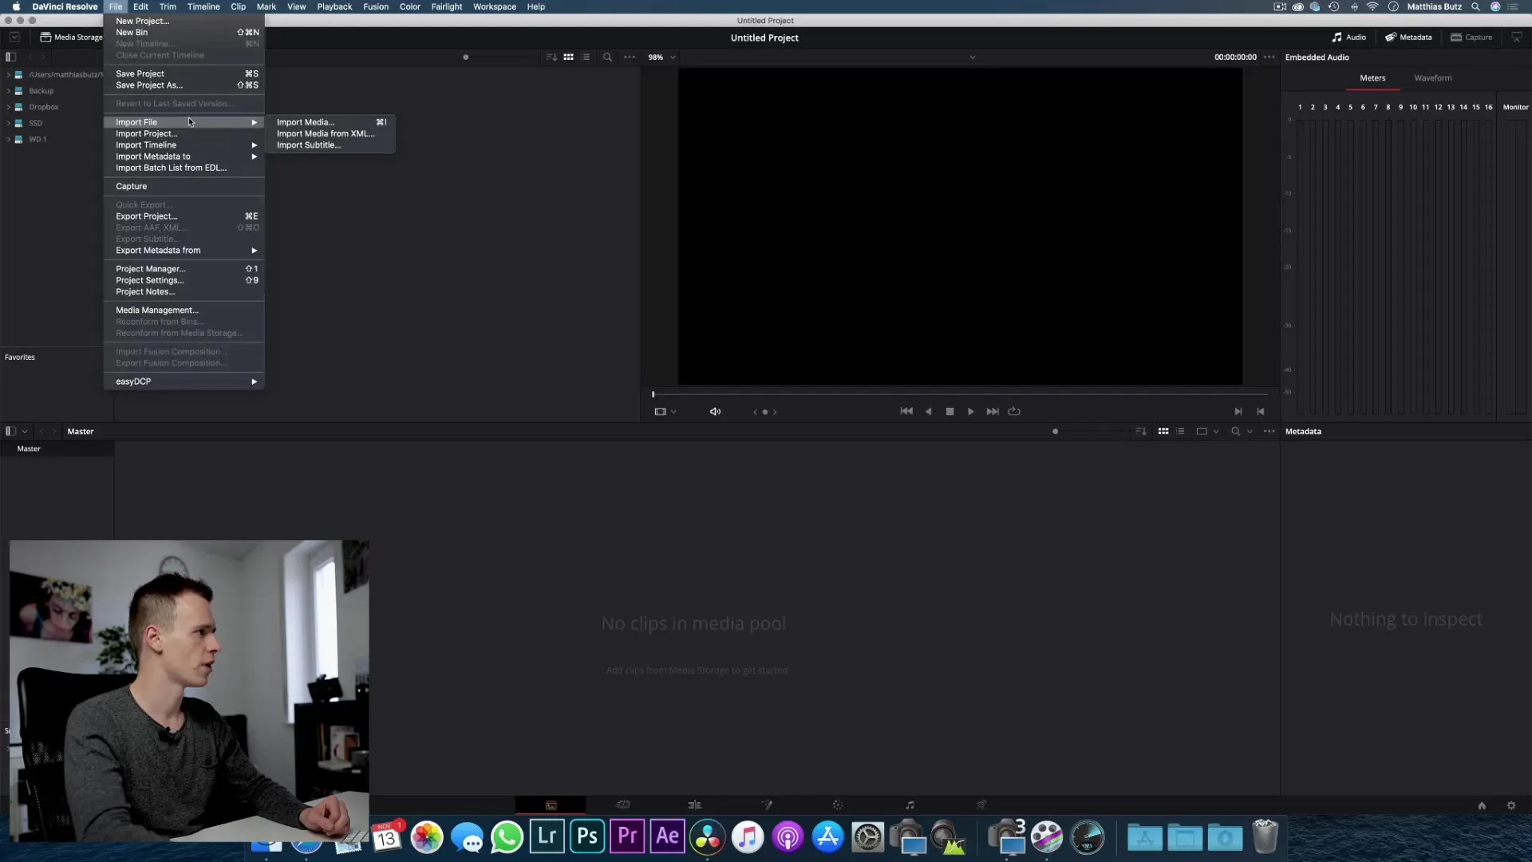Adjust media pool thumbnail size slider

pos(1056,432)
